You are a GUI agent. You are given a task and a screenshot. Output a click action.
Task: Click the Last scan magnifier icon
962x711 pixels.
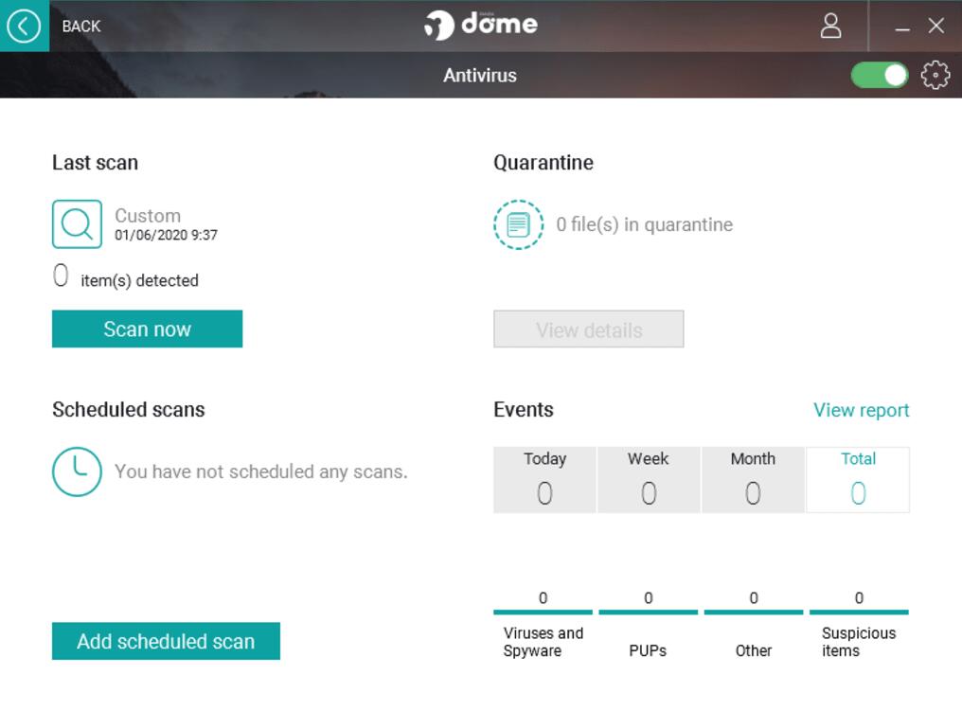(77, 224)
